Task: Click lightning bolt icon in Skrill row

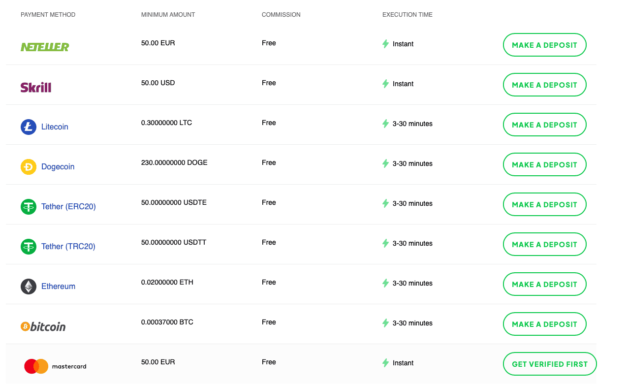Action: tap(386, 84)
